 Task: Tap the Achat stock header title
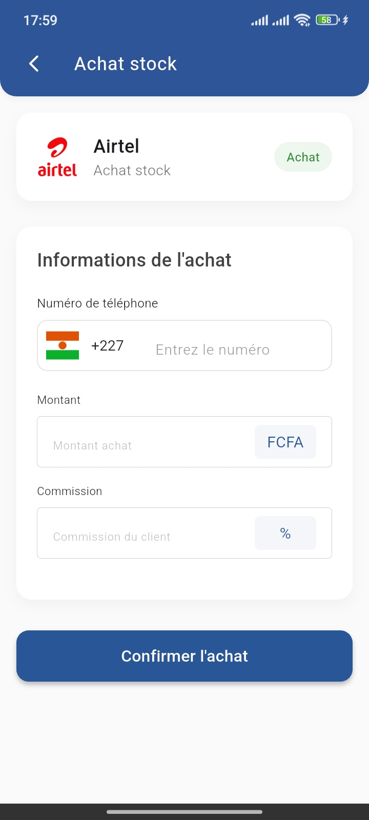pyautogui.click(x=126, y=64)
